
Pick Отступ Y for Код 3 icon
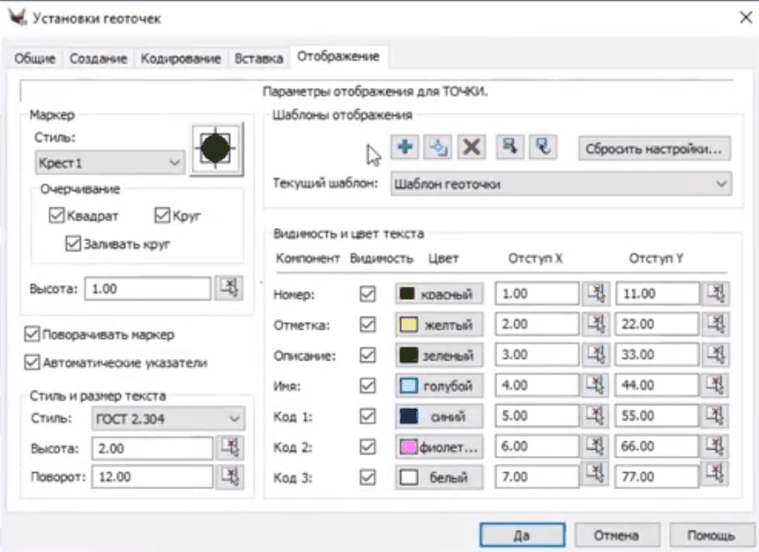point(715,475)
